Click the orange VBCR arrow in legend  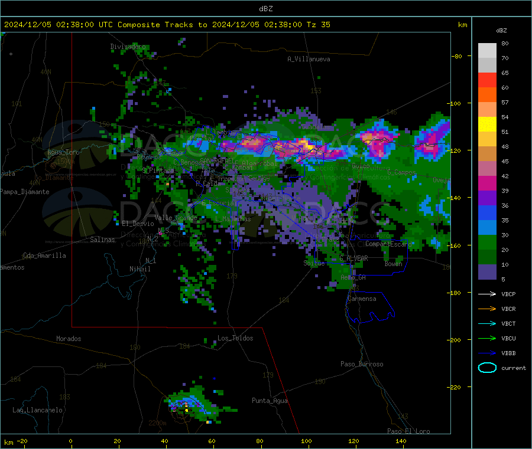click(x=487, y=309)
